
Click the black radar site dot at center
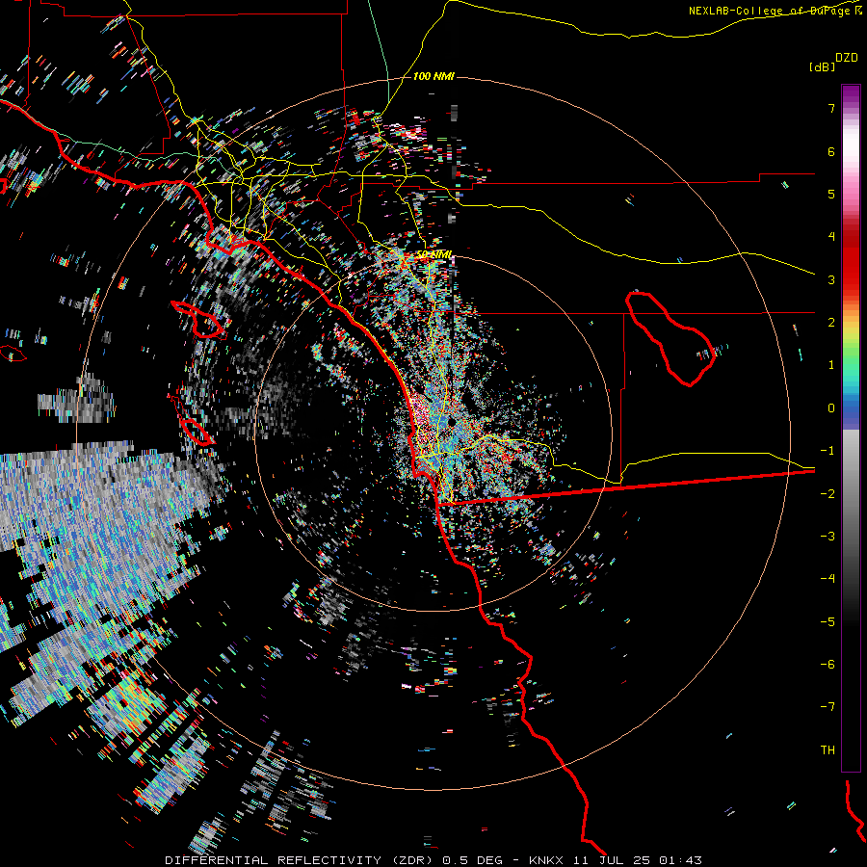tap(452, 423)
